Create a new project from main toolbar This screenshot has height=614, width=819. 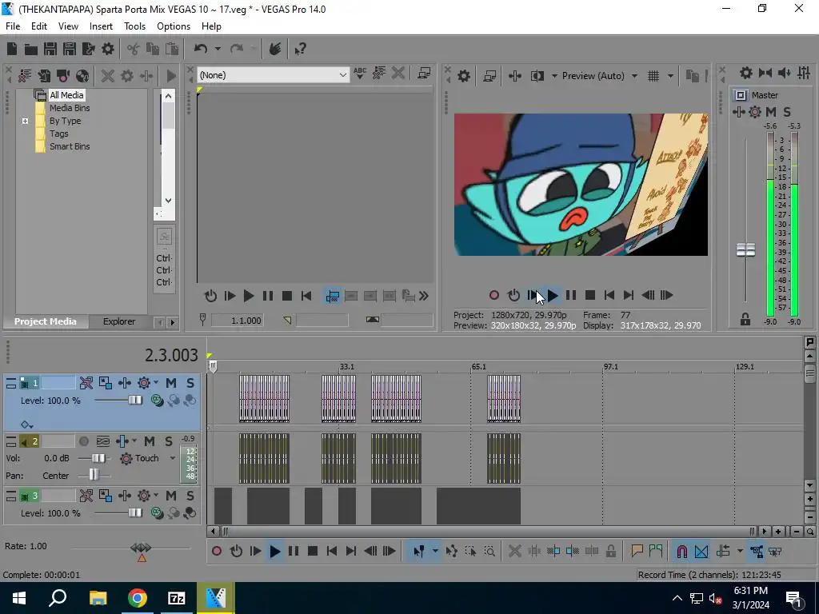pos(11,49)
